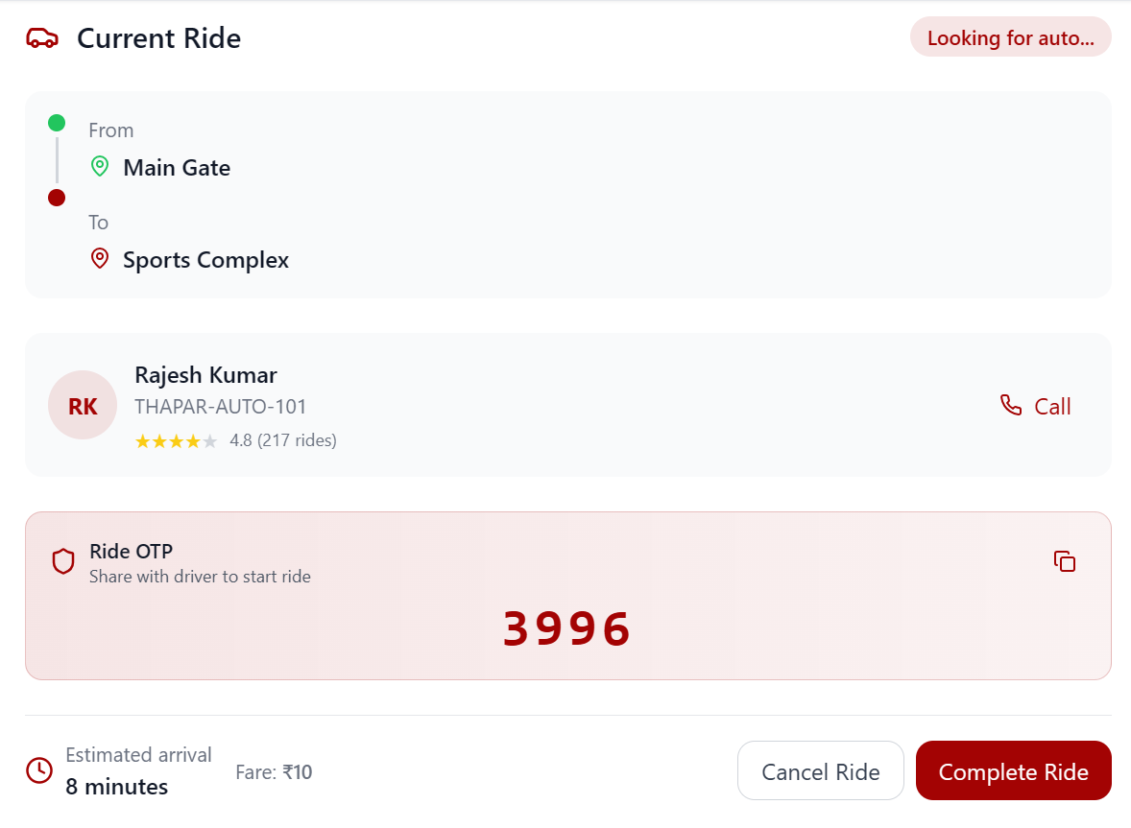Click the shield icon beside Ride OTP
Viewport: 1131px width, 828px height.
pyautogui.click(x=63, y=562)
